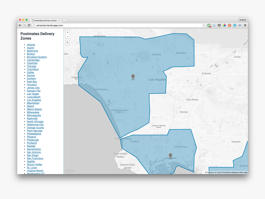Open the Boston zone link
This screenshot has height=199, width=265.
(31, 54)
